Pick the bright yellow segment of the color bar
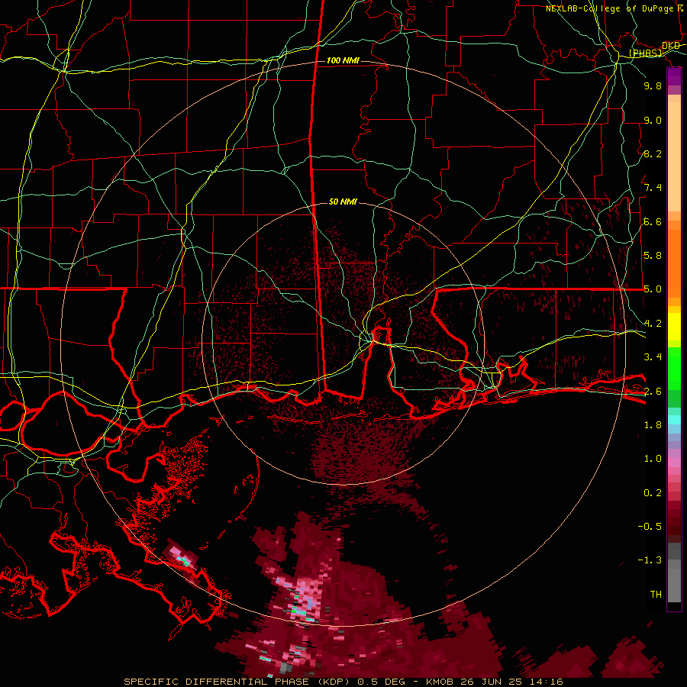This screenshot has width=687, height=687. (674, 327)
